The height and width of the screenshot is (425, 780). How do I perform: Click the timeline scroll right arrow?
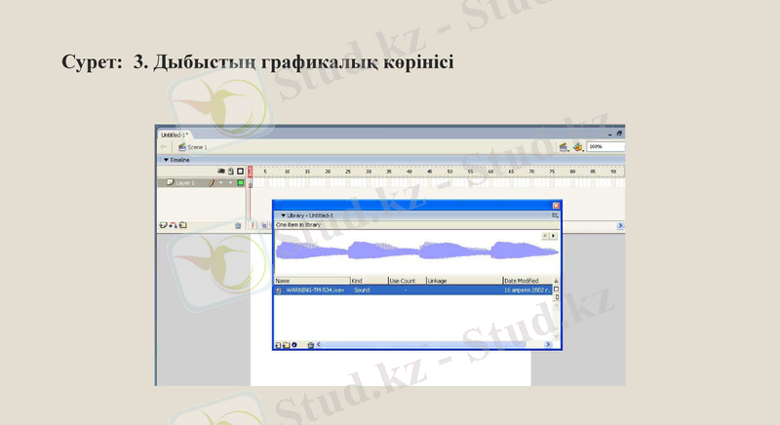click(x=620, y=226)
